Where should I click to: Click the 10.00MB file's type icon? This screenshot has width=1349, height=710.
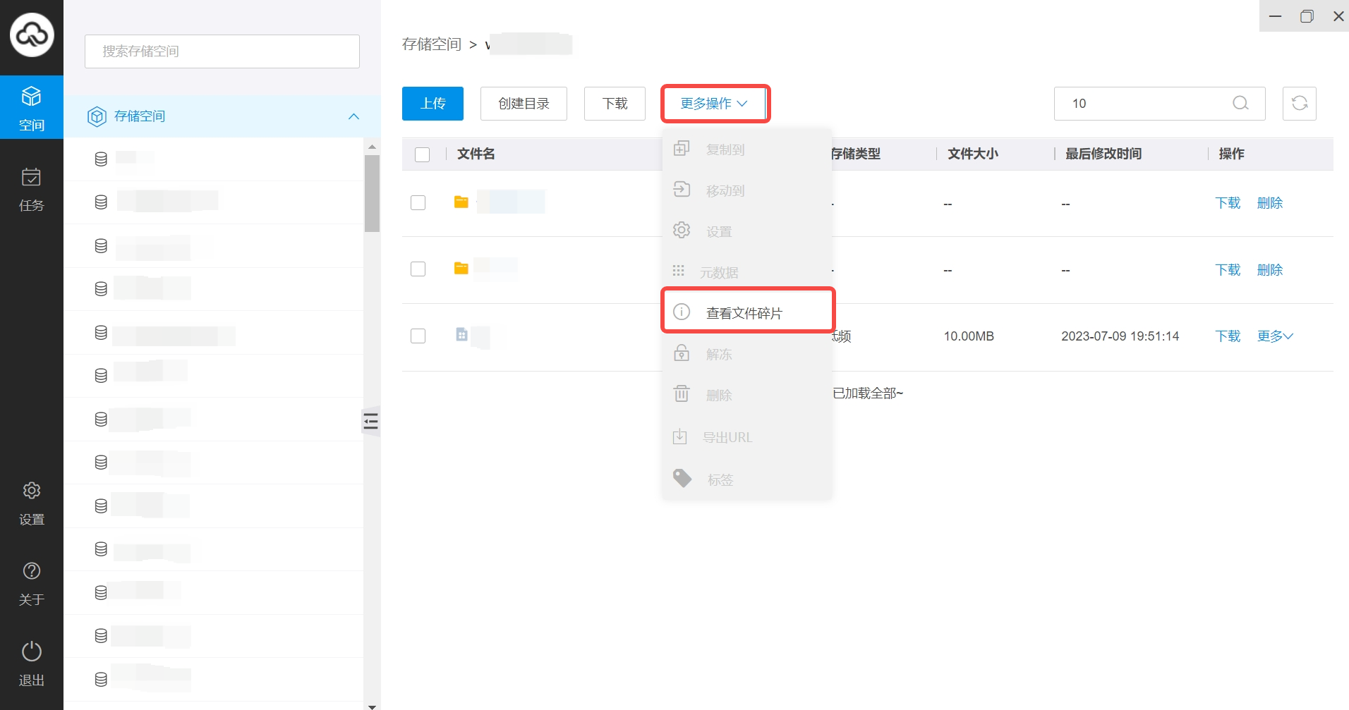(x=461, y=335)
